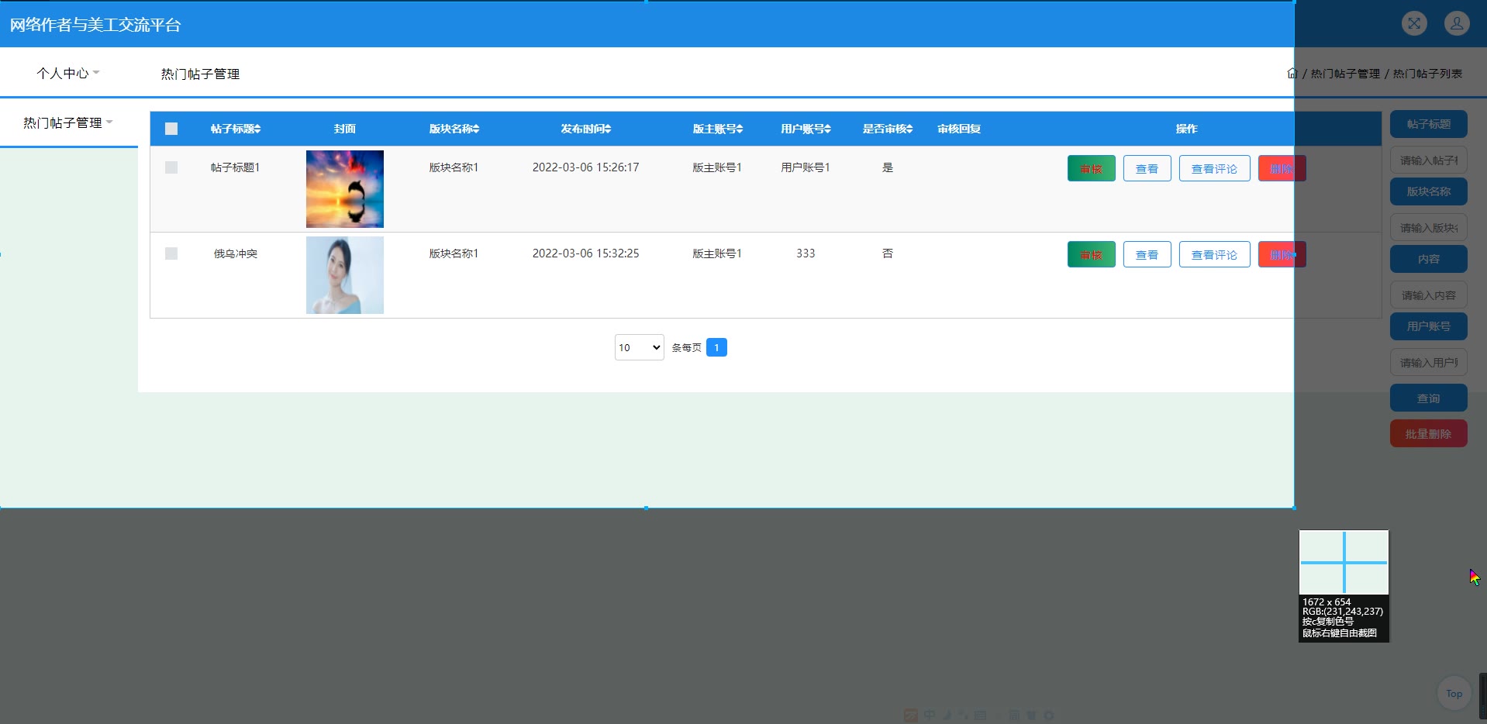Go to pagination page 1
Viewport: 1487px width, 724px height.
[716, 347]
